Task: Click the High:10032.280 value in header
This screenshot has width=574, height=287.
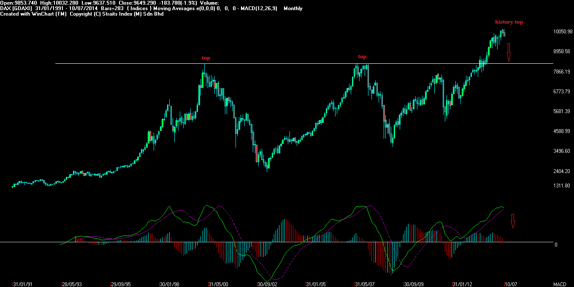Action: click(59, 3)
